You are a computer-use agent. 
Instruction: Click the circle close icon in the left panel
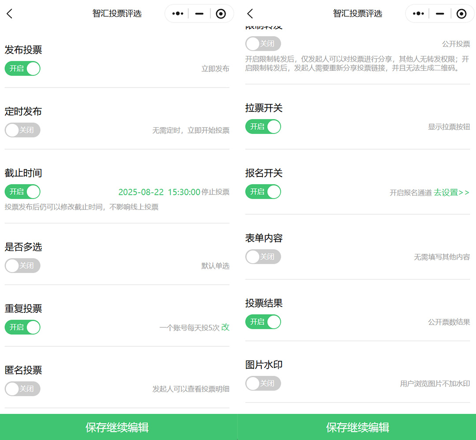[x=221, y=14]
